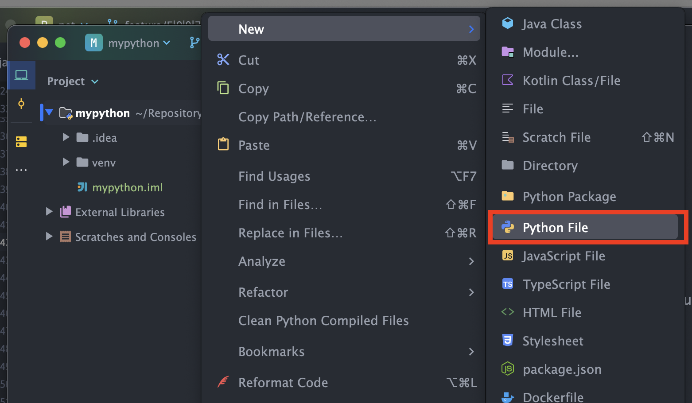Collapse the mypython root folder
Screen dimensions: 692x403
click(x=49, y=112)
